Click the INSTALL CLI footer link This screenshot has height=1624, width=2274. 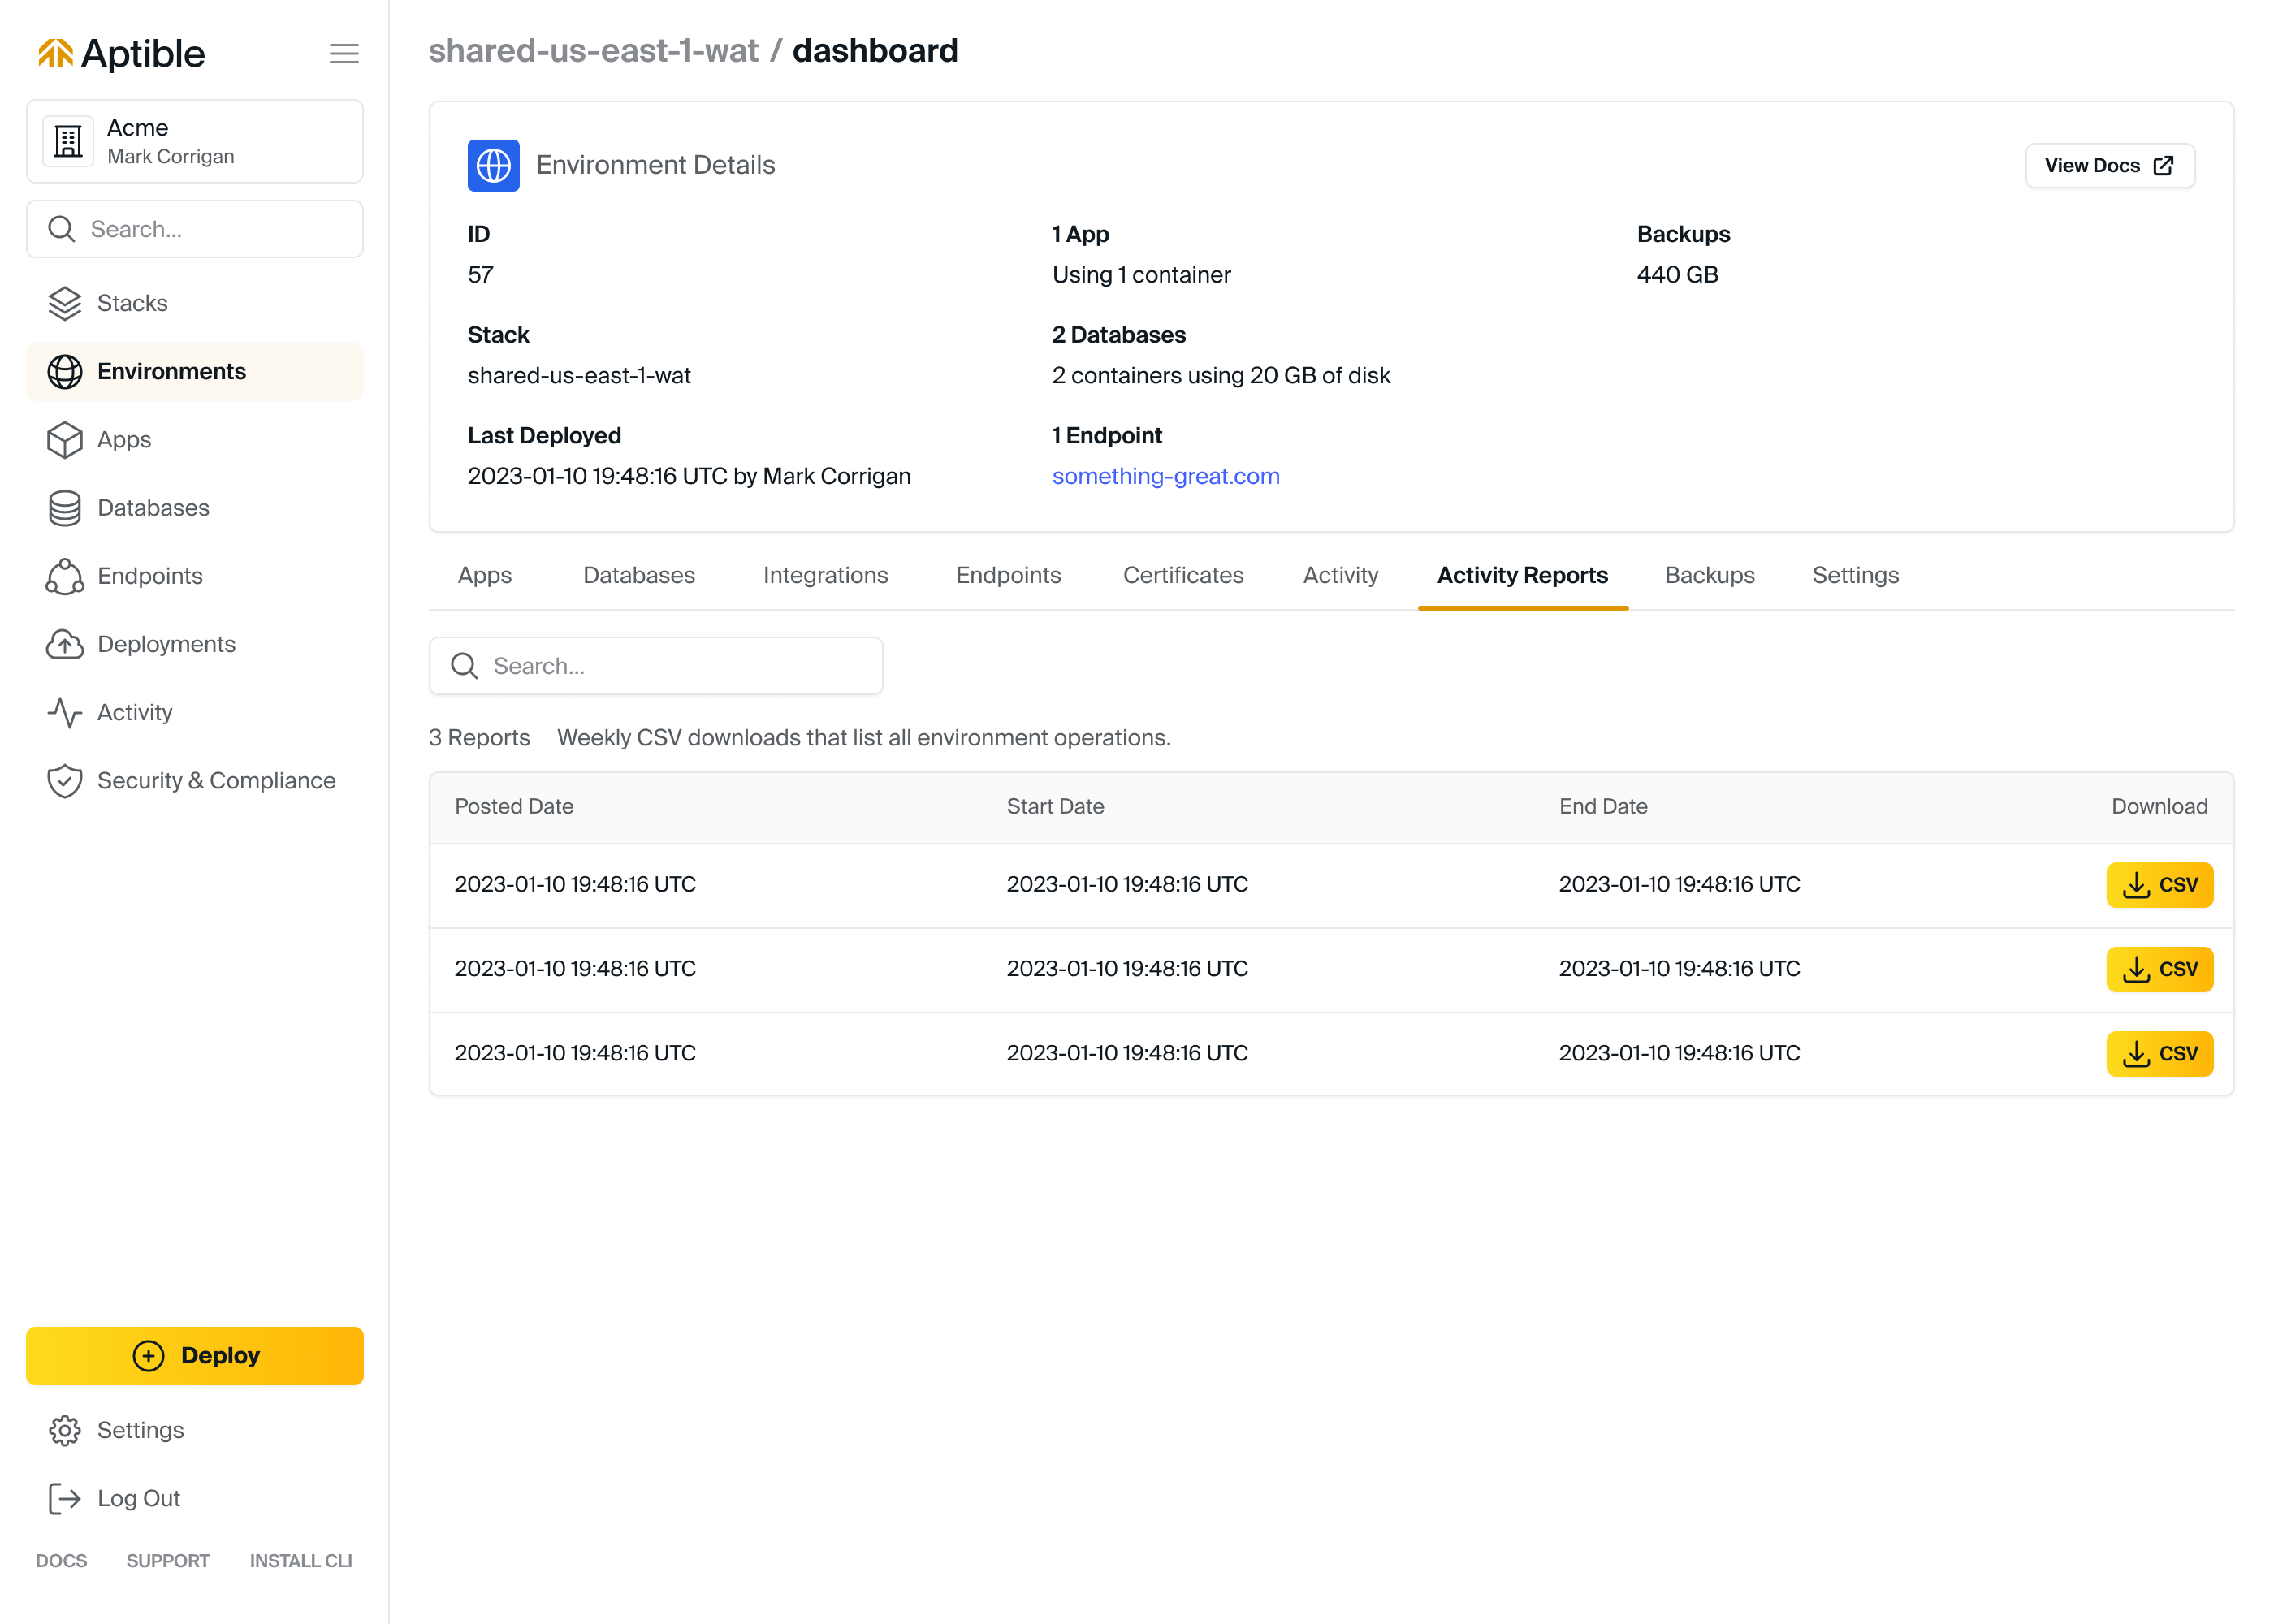pos(301,1560)
